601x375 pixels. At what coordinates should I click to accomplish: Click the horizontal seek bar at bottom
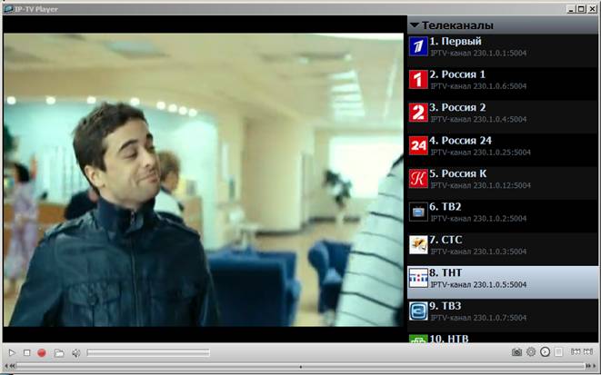coord(300,367)
